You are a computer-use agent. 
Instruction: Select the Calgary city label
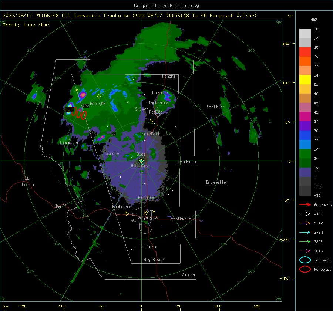[x=144, y=217]
